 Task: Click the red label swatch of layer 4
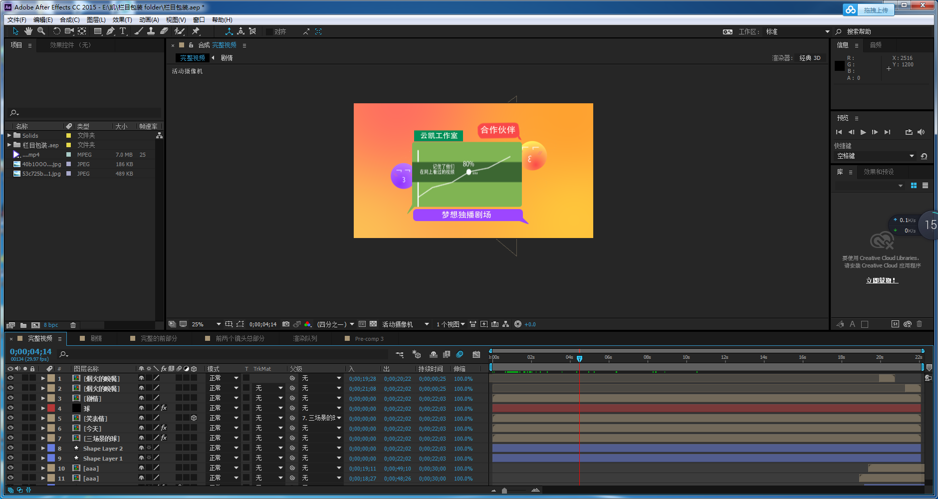point(51,408)
